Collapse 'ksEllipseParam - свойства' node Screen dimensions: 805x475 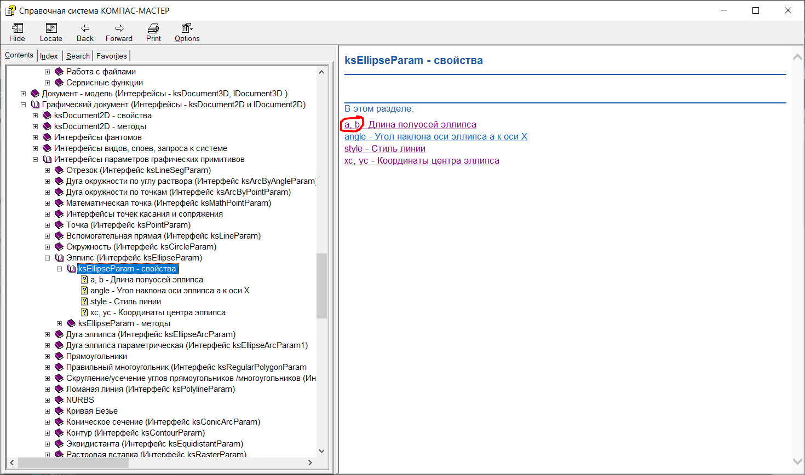(59, 269)
